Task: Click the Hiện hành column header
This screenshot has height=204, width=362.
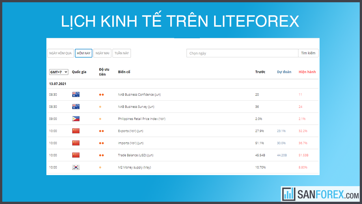Action: pos(307,72)
